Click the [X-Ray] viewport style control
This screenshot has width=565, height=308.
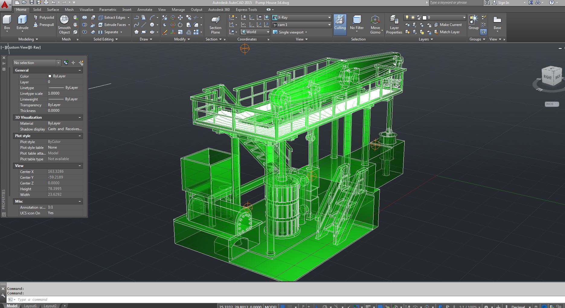tap(35, 47)
